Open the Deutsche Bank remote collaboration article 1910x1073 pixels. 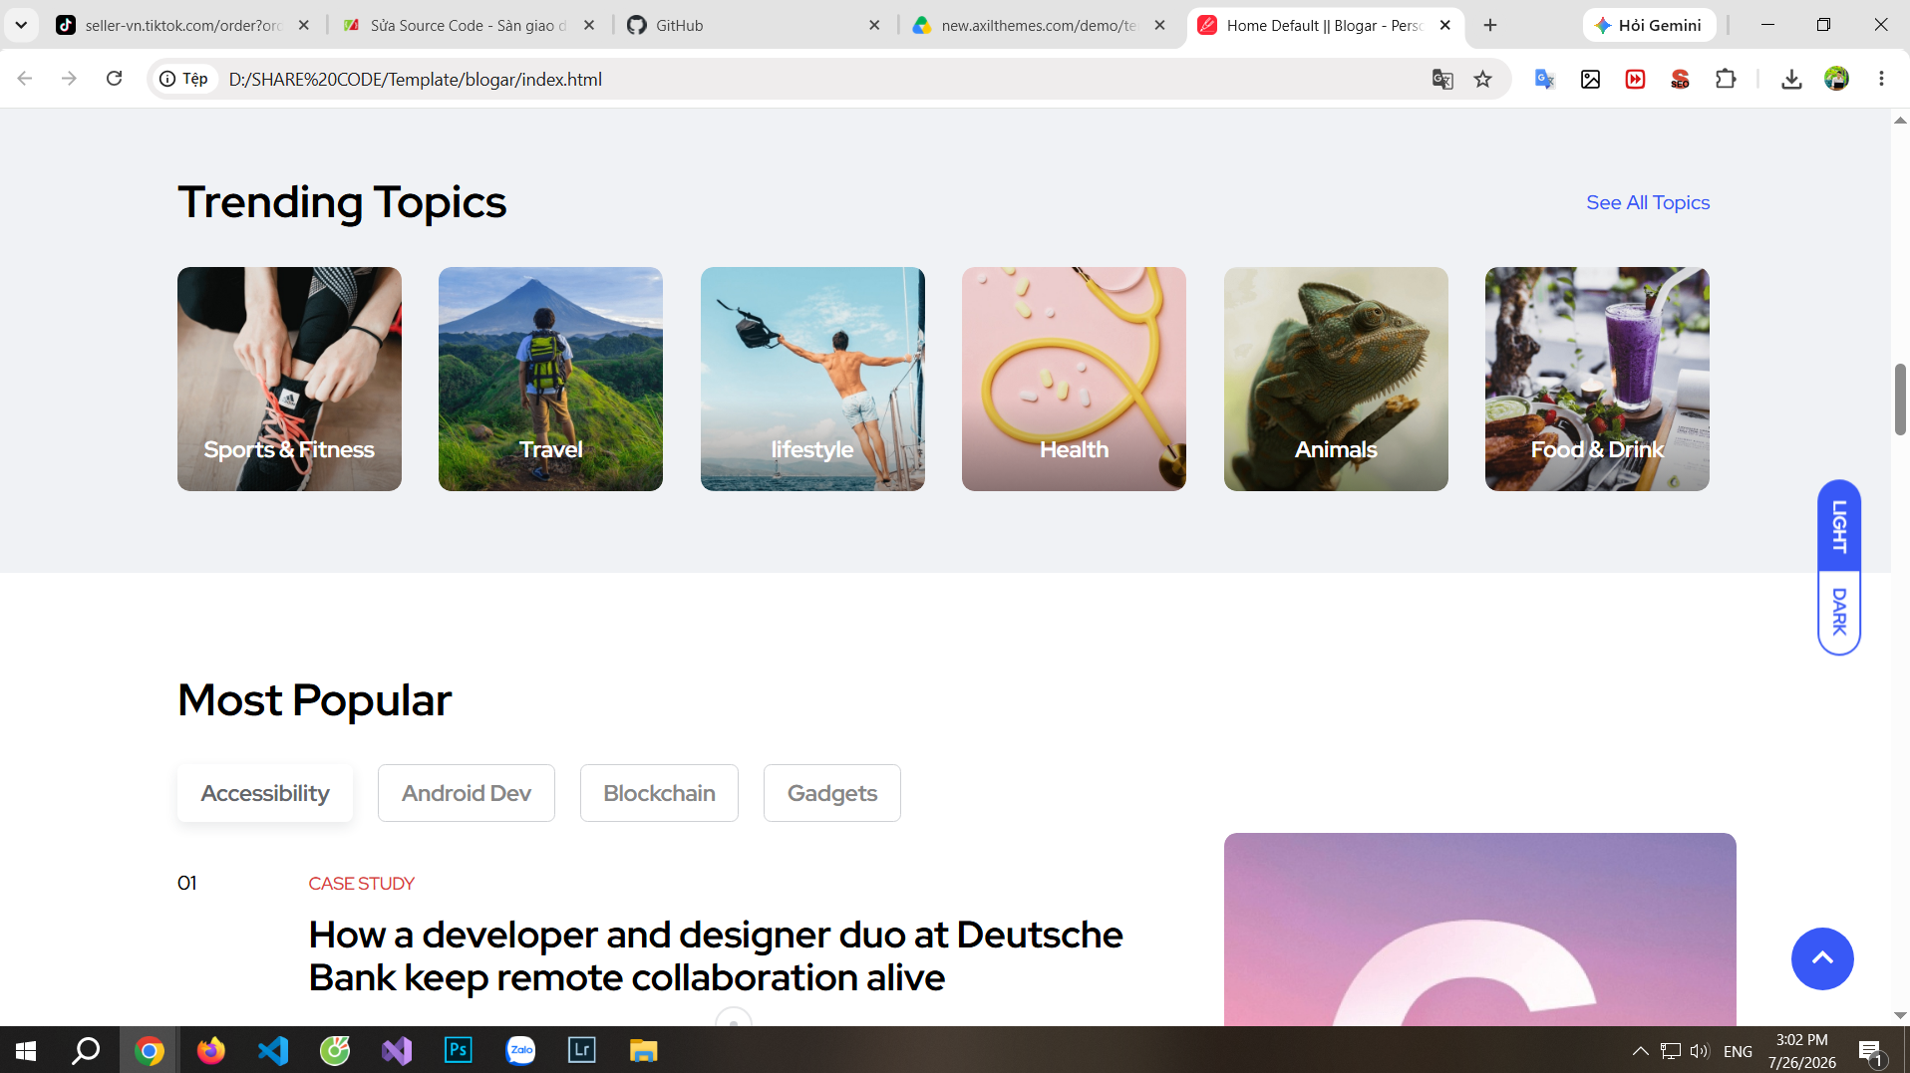pos(716,956)
